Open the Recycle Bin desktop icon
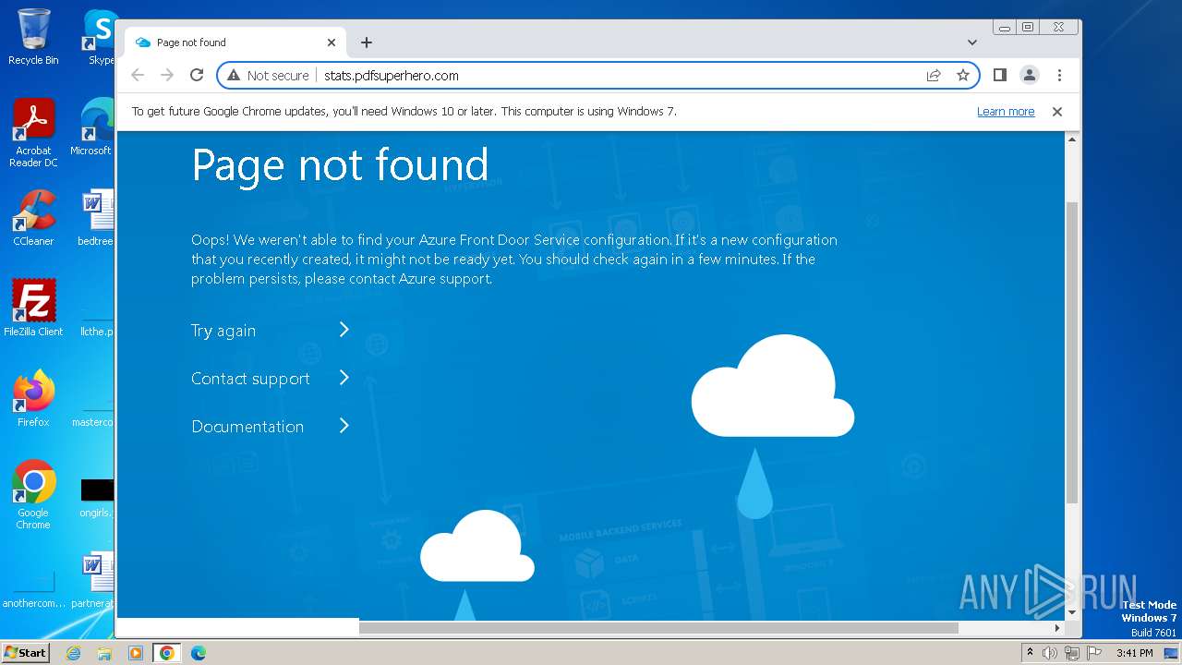The width and height of the screenshot is (1182, 665). click(33, 37)
